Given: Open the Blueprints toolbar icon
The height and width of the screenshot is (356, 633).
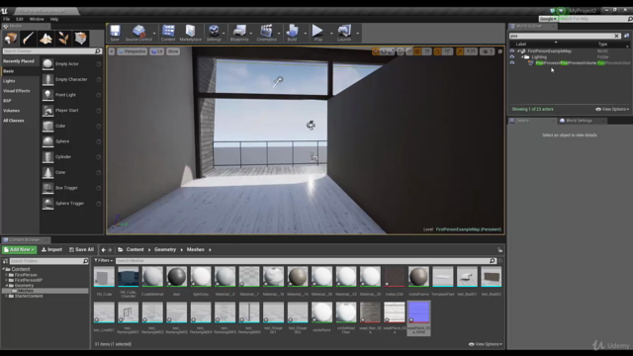Looking at the screenshot, I should tap(239, 33).
